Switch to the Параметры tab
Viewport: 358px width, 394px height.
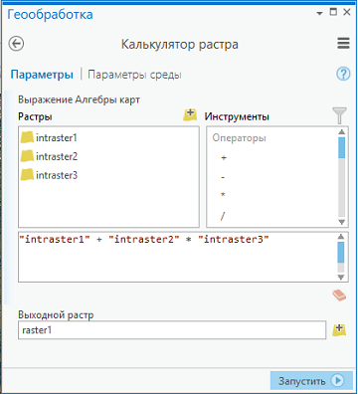[x=42, y=75]
